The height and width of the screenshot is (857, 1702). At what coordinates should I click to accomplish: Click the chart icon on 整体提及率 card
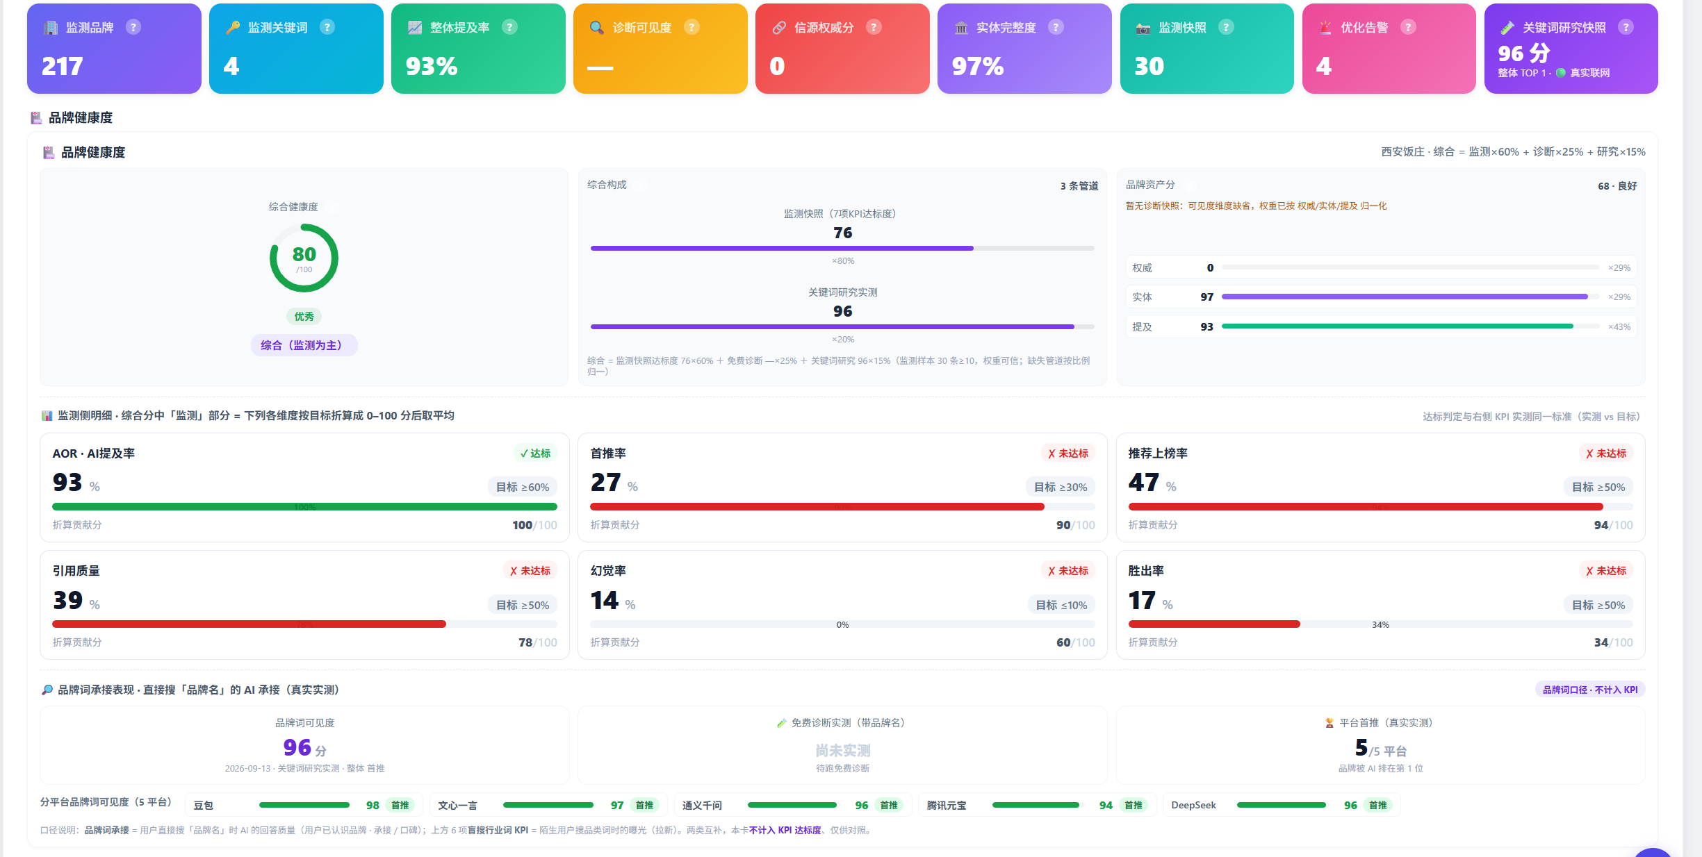(x=415, y=28)
